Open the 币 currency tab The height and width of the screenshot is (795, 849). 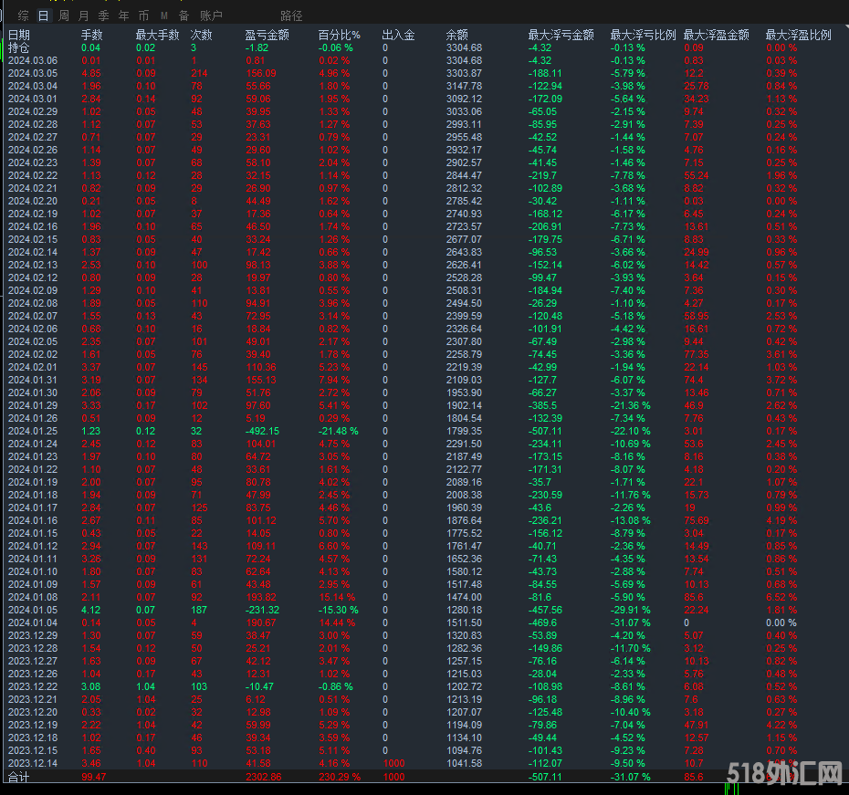click(143, 16)
